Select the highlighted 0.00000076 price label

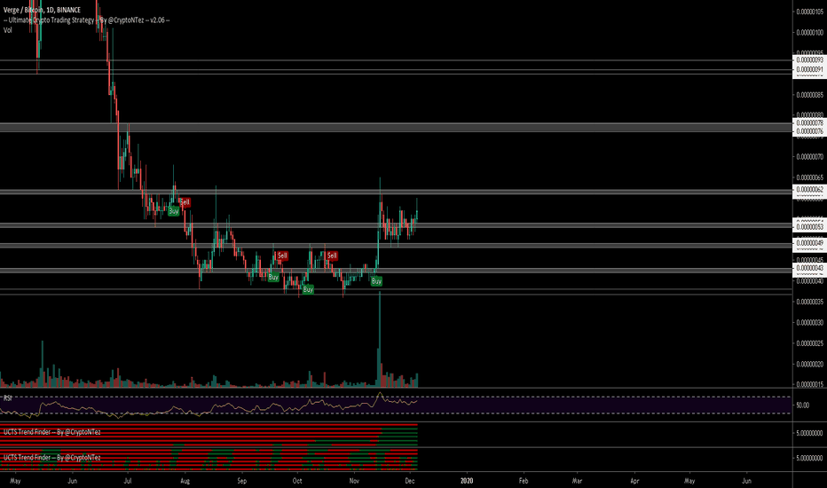coord(809,131)
